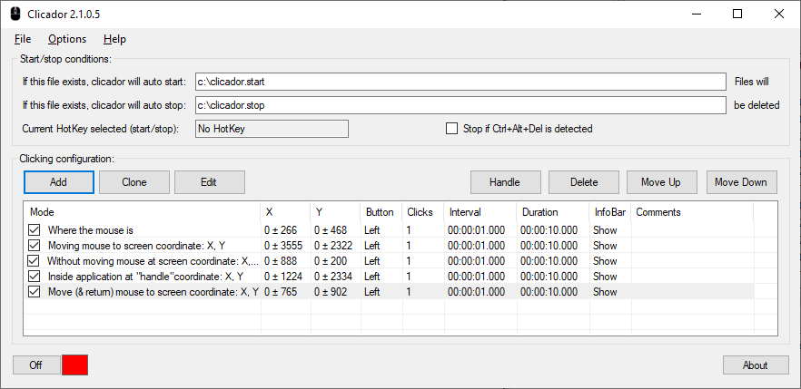The height and width of the screenshot is (389, 801).
Task: Click the No HotKey field
Action: pos(272,129)
